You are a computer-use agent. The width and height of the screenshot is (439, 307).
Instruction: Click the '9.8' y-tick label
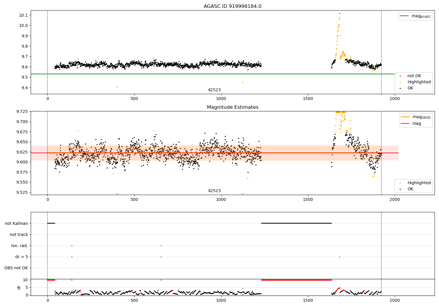25,46
